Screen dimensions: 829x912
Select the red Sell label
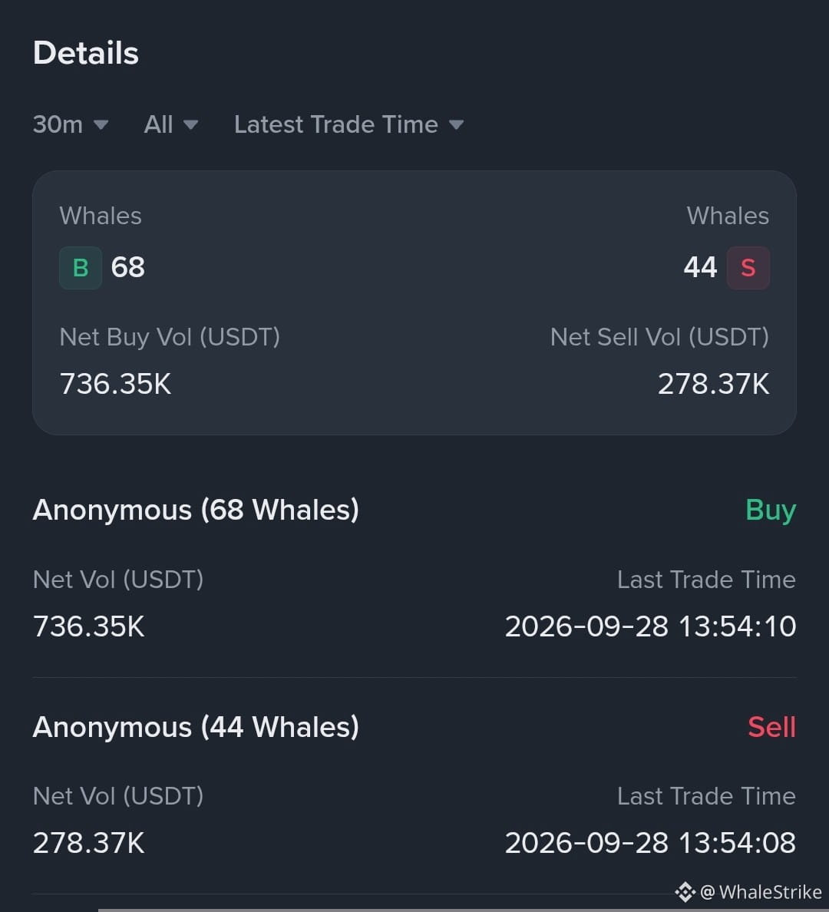771,727
